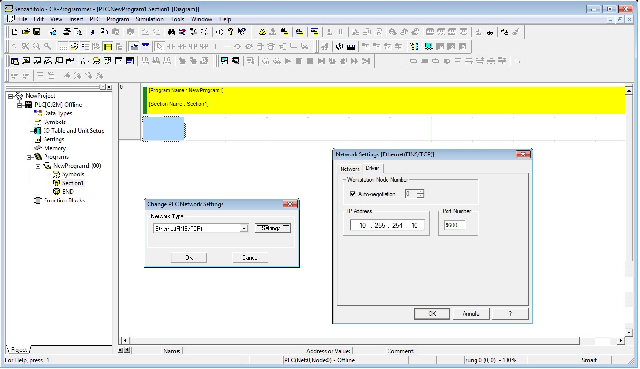Click the Port Number field

coord(454,225)
